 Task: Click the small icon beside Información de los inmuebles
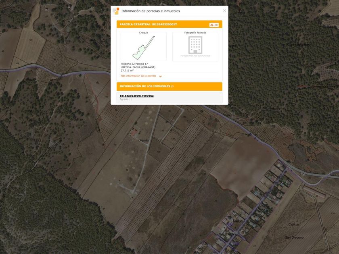click(172, 86)
